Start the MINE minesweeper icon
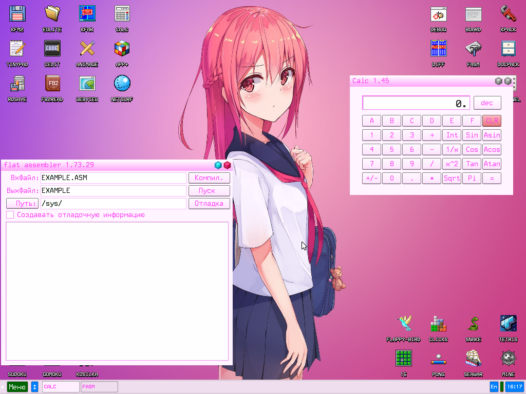This screenshot has height=394, width=526. [508, 359]
